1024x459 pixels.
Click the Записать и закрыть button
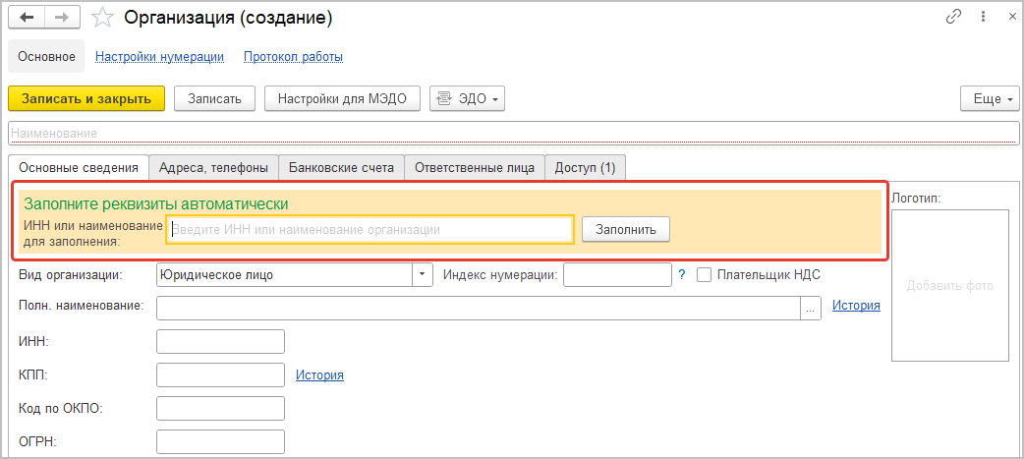[86, 98]
